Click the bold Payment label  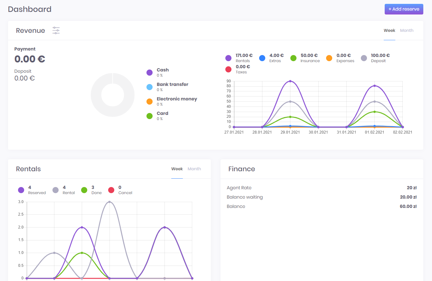coord(25,49)
